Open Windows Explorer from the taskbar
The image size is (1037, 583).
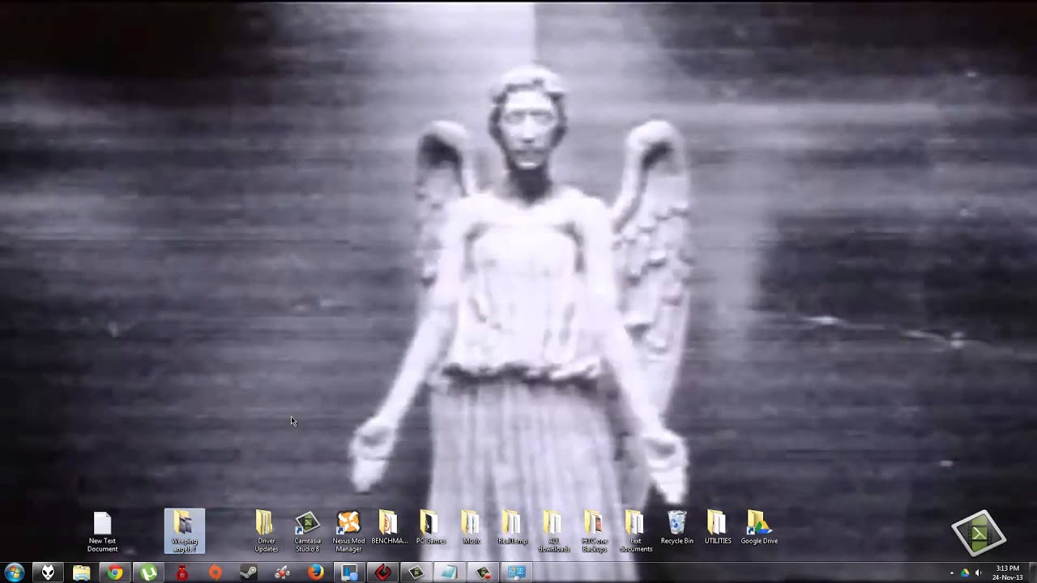point(82,573)
